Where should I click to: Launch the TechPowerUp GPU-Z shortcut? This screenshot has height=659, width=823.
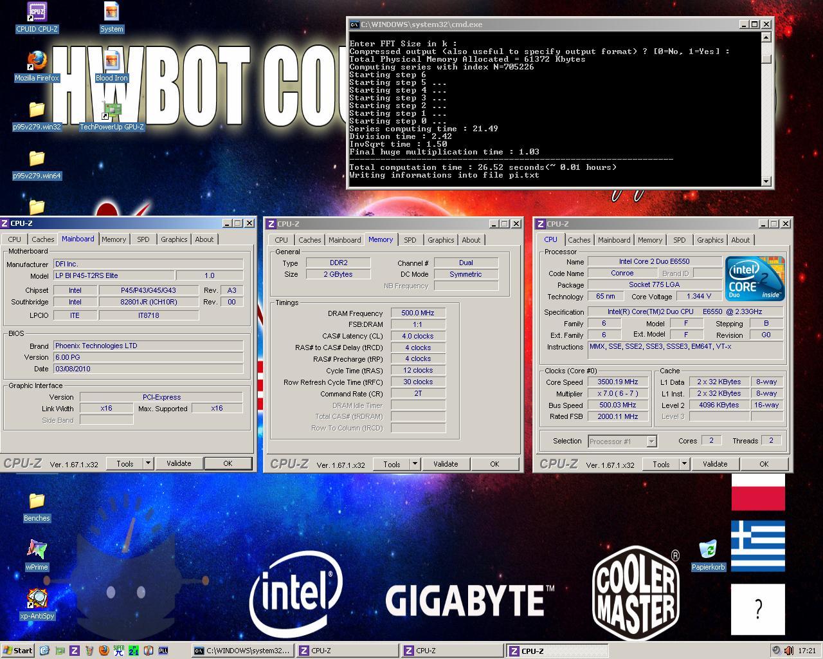(111, 115)
